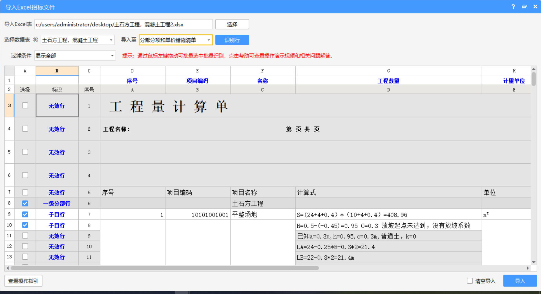This screenshot has width=544, height=294.
Task: Click the 导入 button
Action: click(520, 281)
